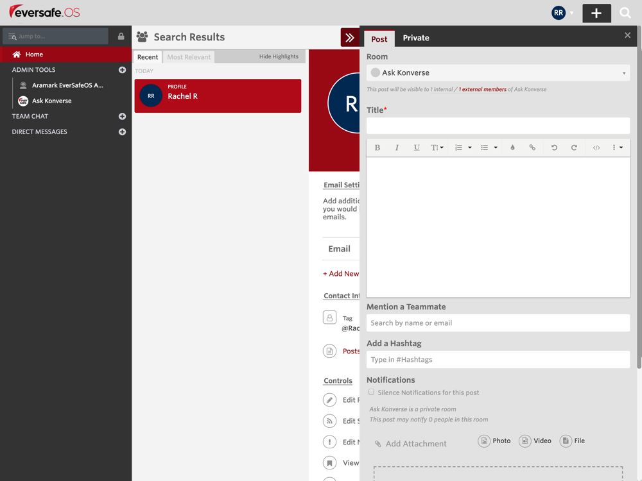Open numbered list style dropdown arrow
This screenshot has height=481, width=642.
tap(470, 148)
